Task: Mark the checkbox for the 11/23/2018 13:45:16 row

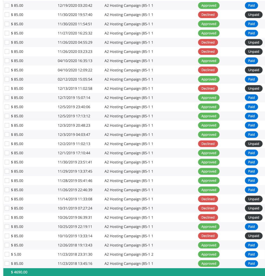Action: [x=7, y=264]
